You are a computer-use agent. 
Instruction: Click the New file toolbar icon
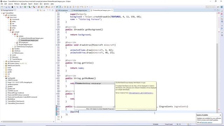2,7
